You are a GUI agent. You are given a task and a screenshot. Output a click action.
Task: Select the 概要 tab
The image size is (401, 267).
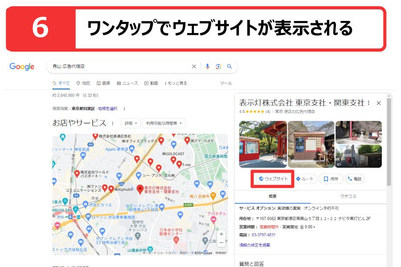point(273,197)
